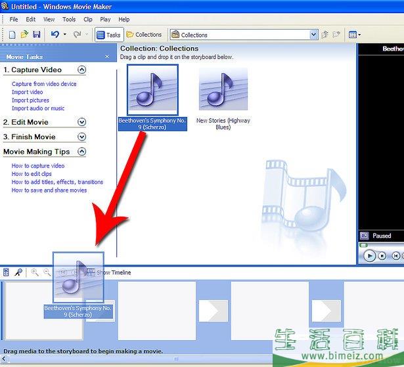Click the preview seek bar handle
404x367 pixels.
click(x=363, y=245)
